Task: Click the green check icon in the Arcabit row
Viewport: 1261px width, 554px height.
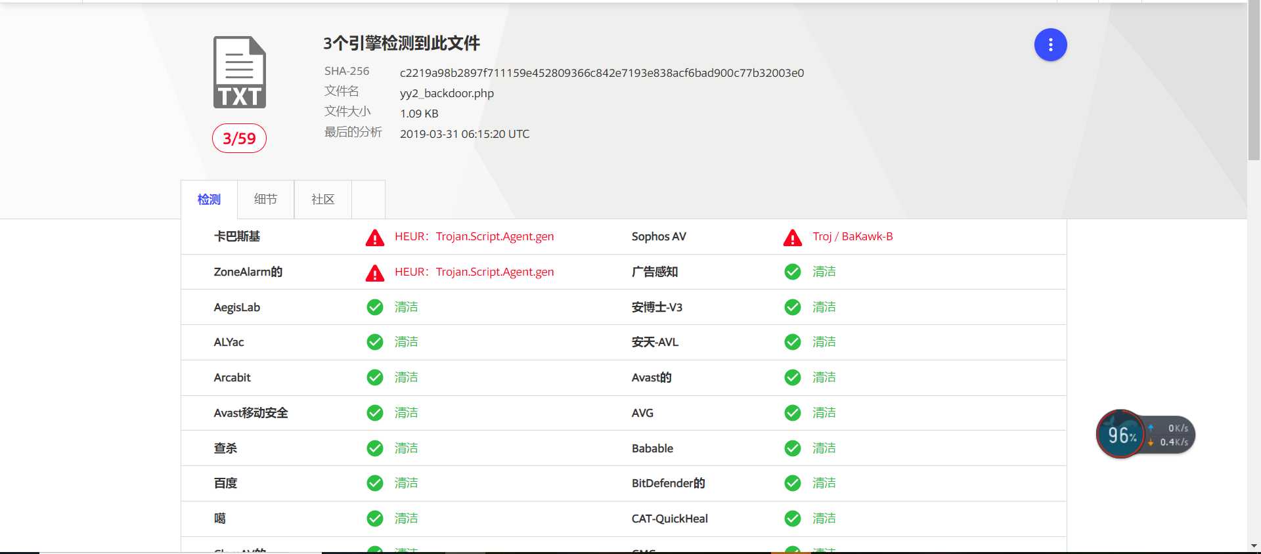Action: (375, 377)
